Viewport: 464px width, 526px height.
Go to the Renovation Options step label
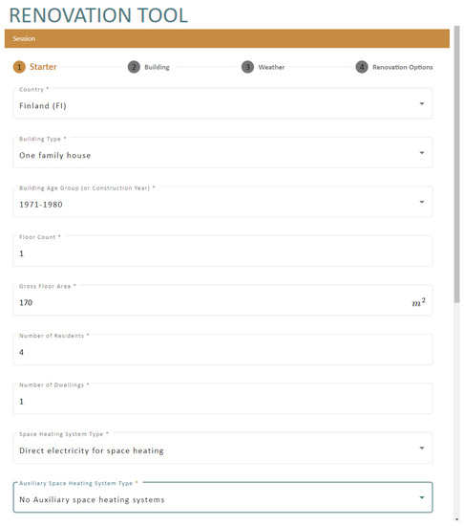point(402,67)
